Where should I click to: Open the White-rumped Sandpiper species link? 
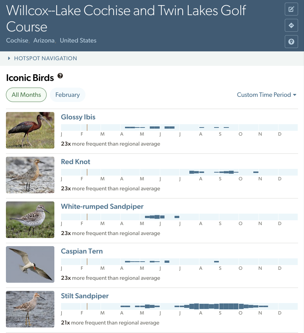[102, 207]
